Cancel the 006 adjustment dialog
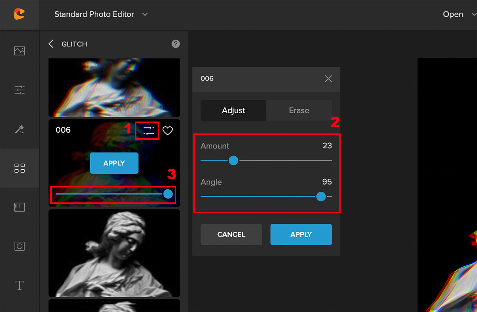Image resolution: width=477 pixels, height=312 pixels. click(x=231, y=234)
